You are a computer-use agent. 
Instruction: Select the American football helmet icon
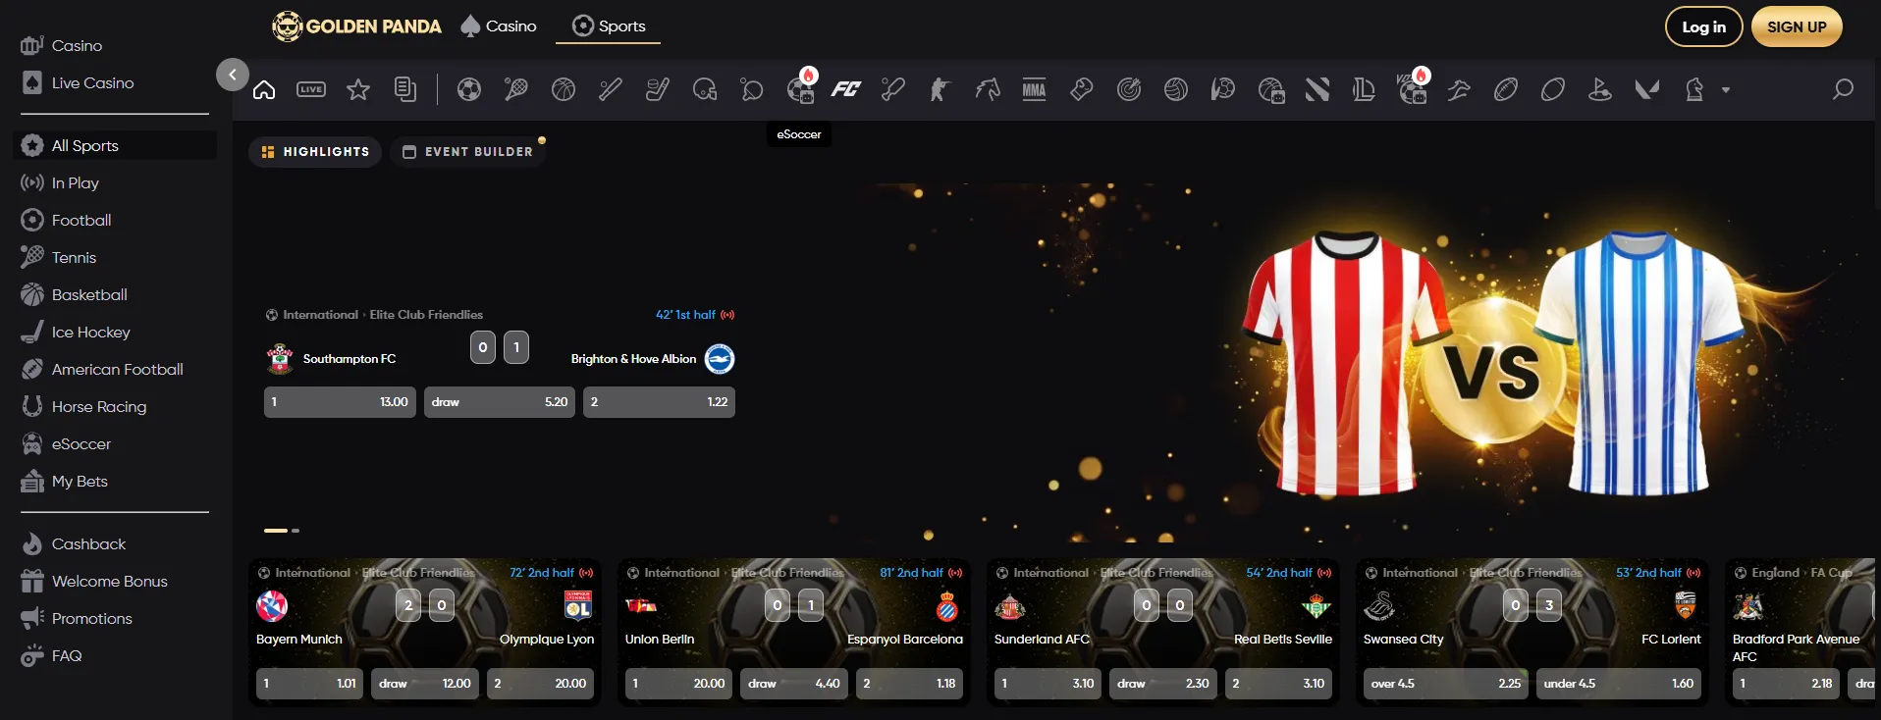705,90
